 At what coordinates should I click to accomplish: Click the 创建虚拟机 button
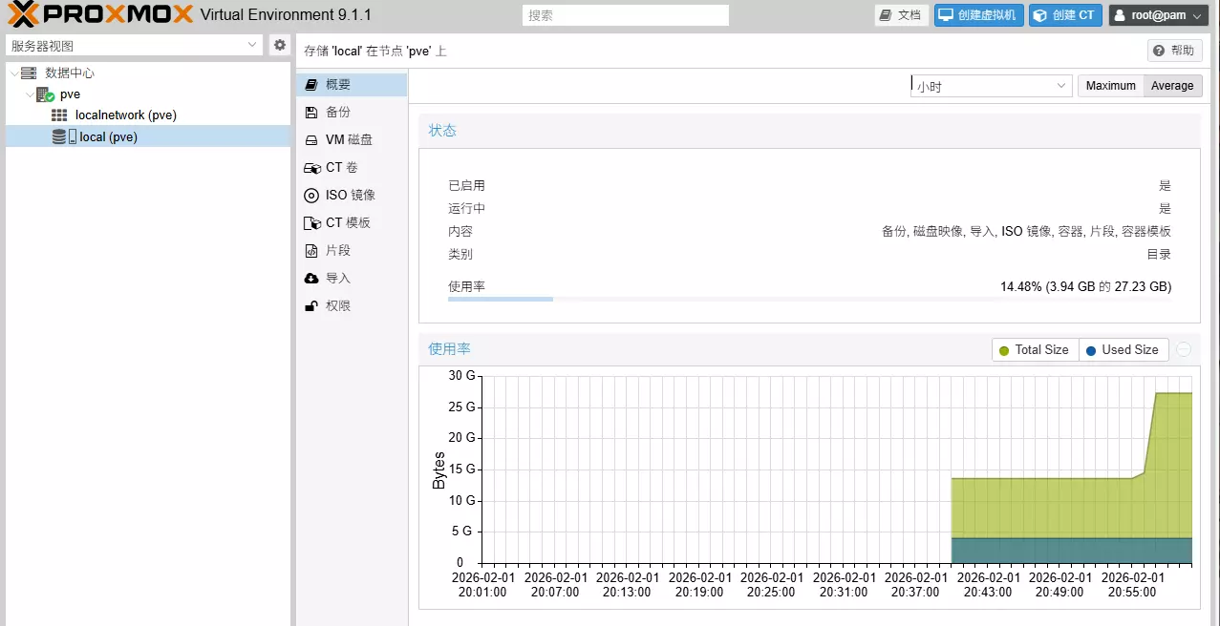(x=979, y=15)
